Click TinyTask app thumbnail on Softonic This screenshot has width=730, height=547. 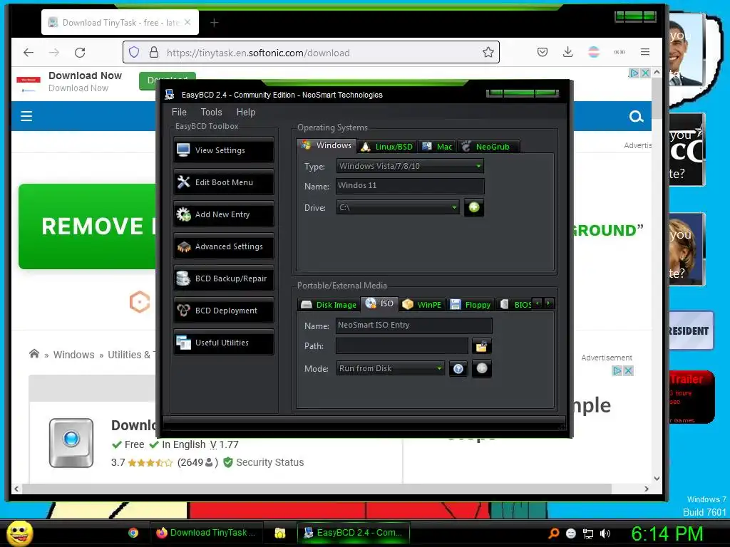point(71,443)
